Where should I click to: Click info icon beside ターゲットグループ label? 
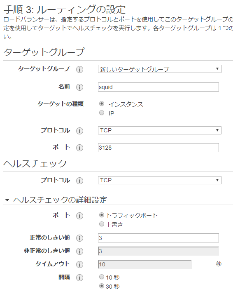(79, 69)
